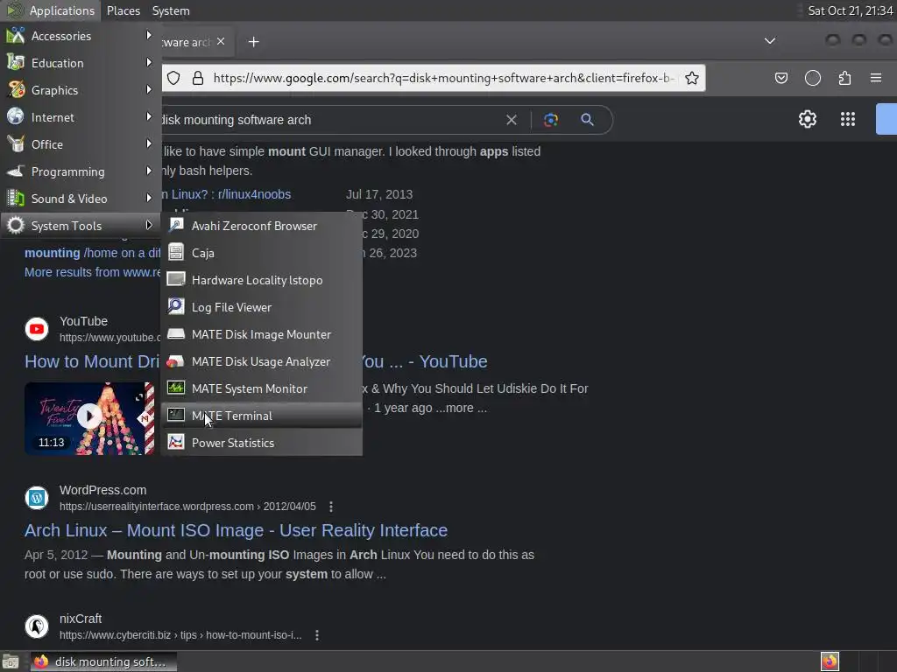897x672 pixels.
Task: Click the Sound & Video icon
Action: [16, 199]
